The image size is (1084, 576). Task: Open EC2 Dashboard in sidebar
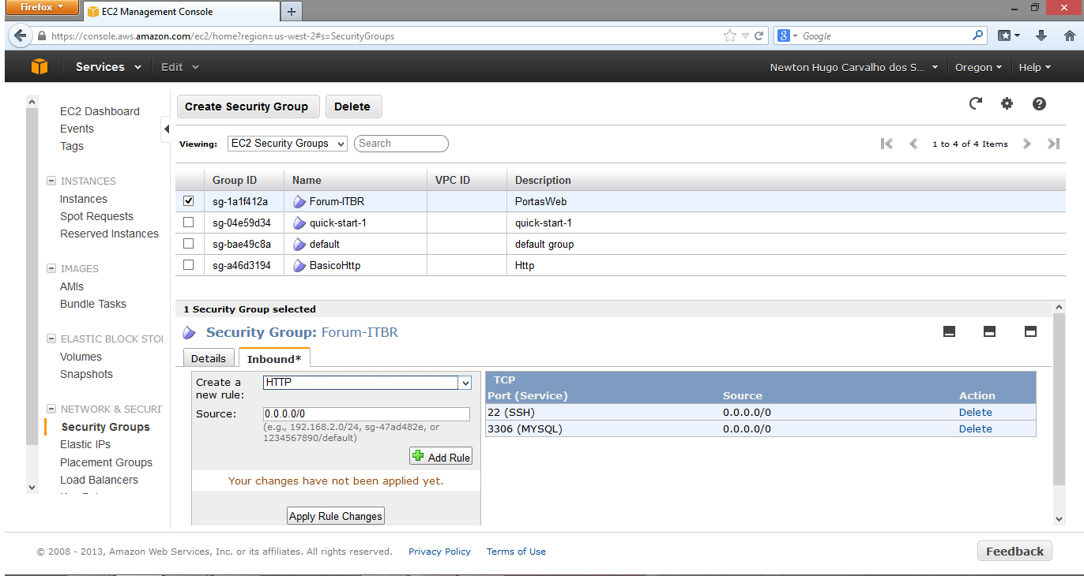[x=100, y=111]
